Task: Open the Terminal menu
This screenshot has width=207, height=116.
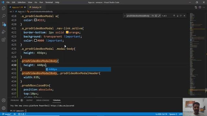Action: (x=49, y=2)
